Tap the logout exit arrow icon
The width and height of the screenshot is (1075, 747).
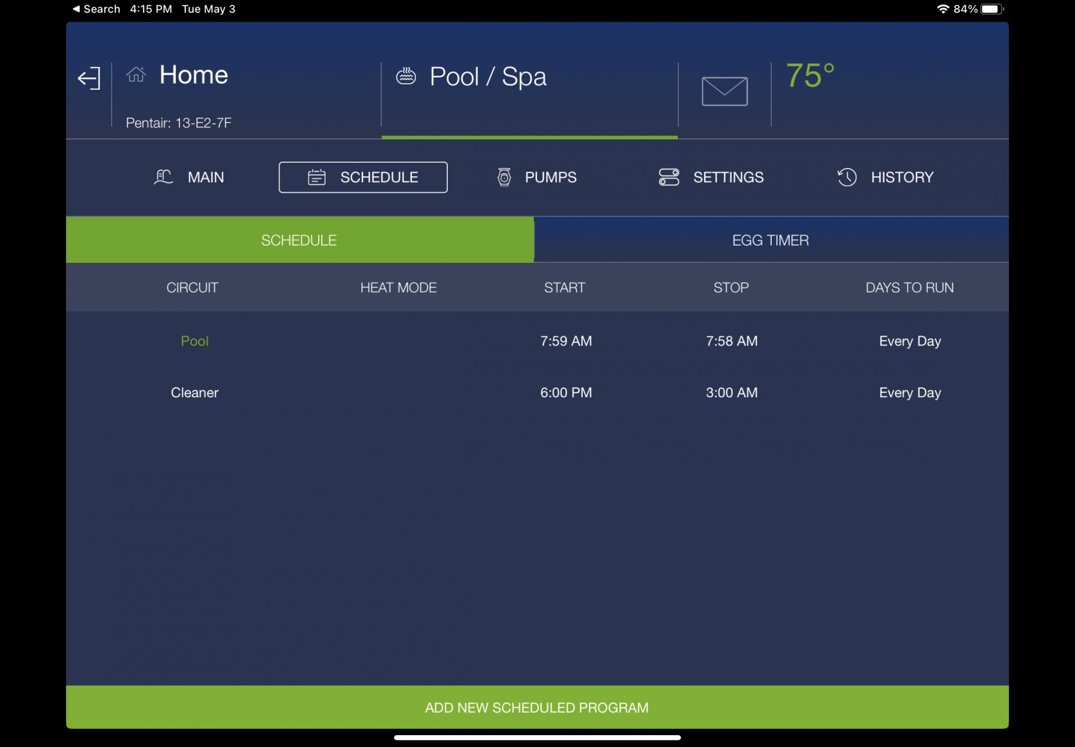[x=89, y=78]
